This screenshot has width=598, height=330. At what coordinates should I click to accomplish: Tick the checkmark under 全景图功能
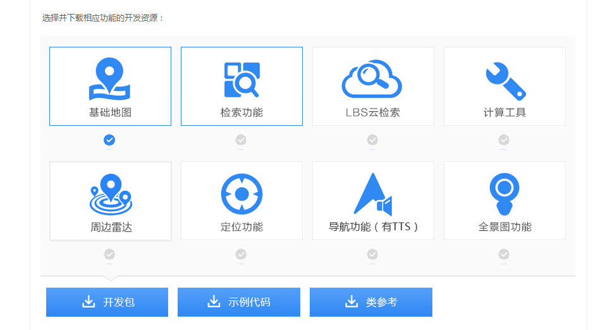(x=504, y=254)
